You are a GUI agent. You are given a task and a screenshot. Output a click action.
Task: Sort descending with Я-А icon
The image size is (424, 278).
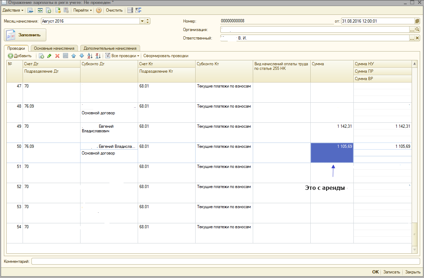(x=98, y=56)
